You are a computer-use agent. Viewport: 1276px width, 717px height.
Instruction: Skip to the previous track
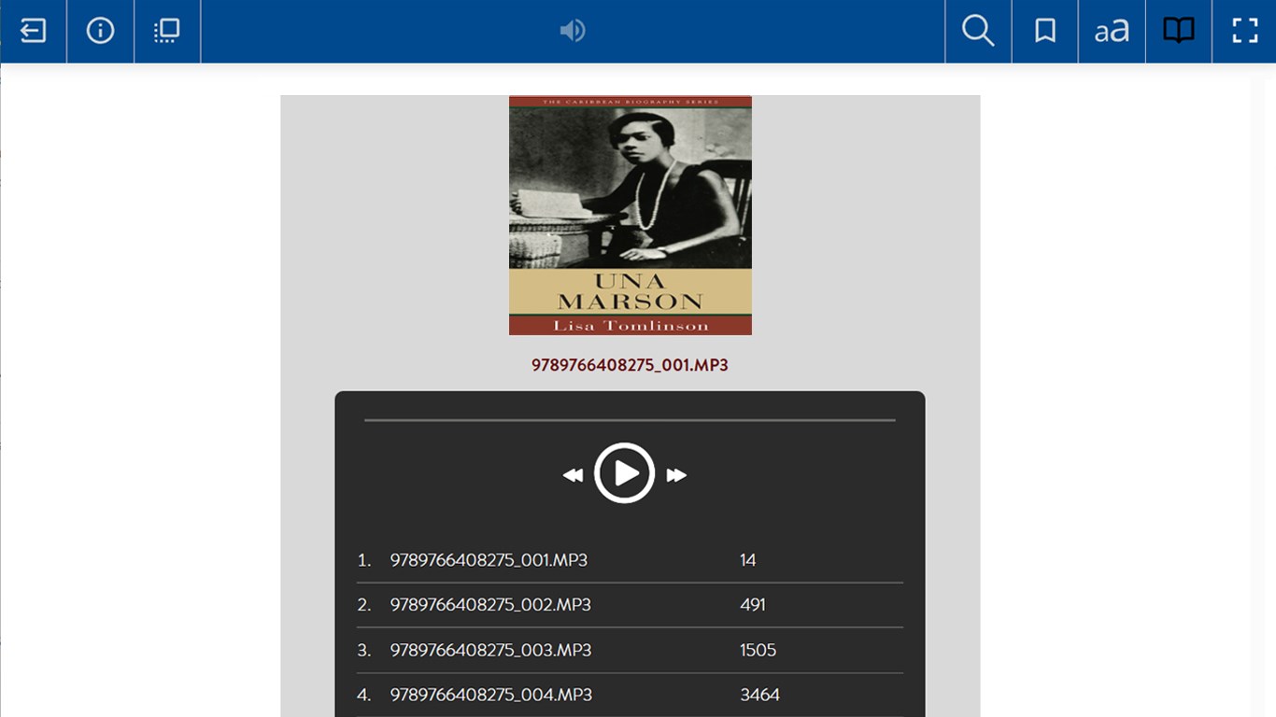click(x=573, y=475)
